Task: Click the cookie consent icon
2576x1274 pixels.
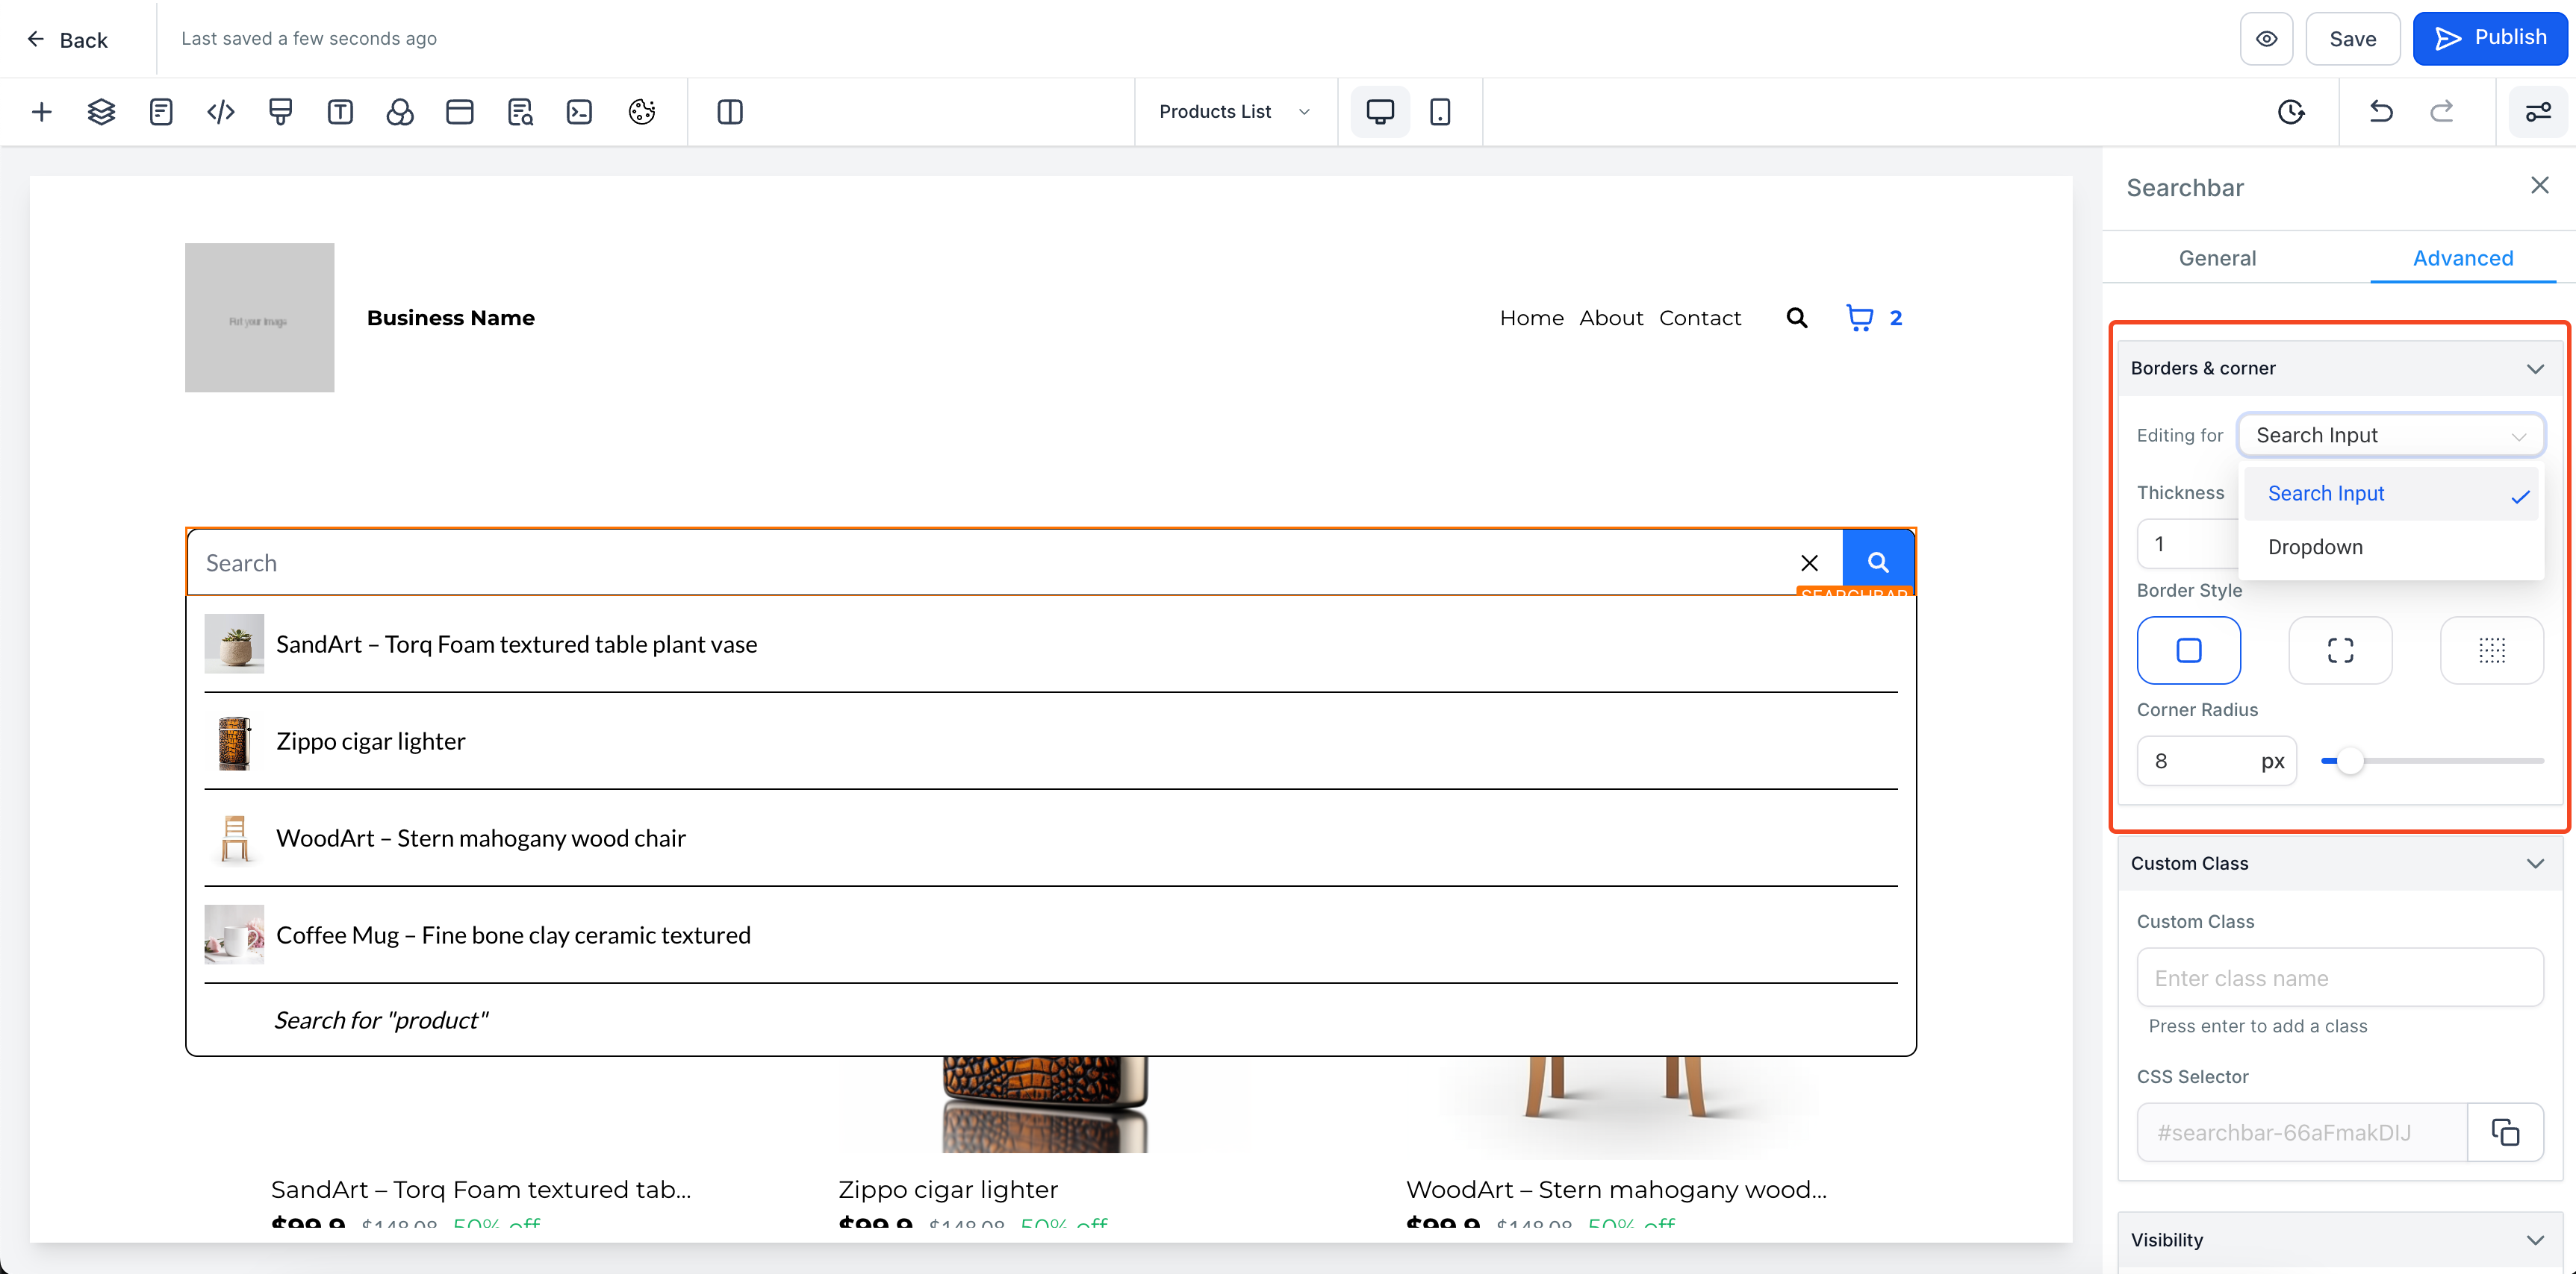Action: pyautogui.click(x=641, y=112)
